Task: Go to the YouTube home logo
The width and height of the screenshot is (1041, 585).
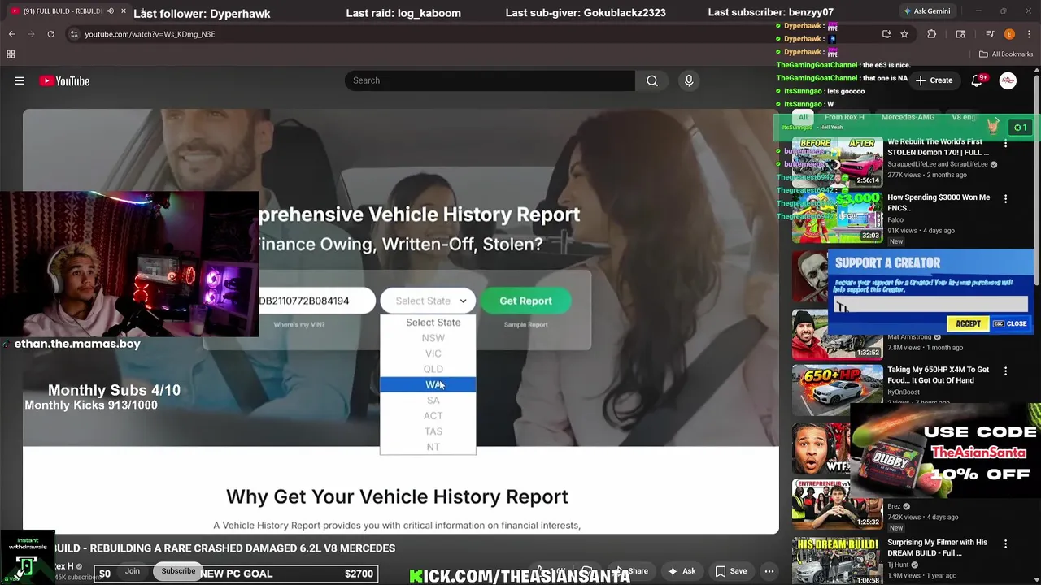Action: pos(64,80)
